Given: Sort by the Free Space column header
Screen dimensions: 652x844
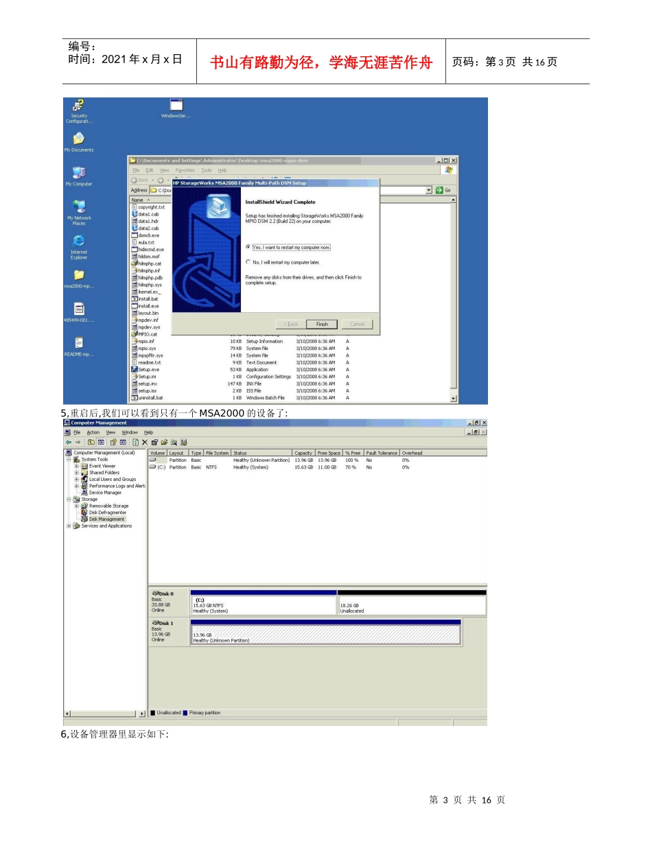Looking at the screenshot, I should click(x=329, y=453).
